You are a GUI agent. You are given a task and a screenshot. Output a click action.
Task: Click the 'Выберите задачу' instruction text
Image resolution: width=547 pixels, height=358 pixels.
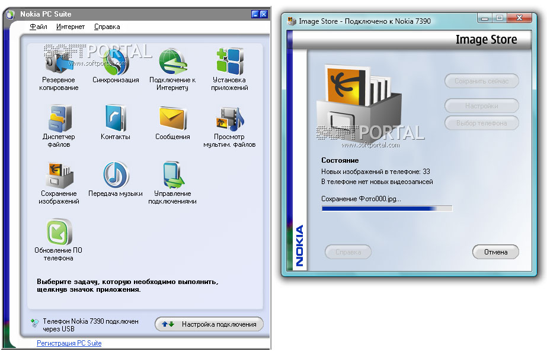click(127, 286)
